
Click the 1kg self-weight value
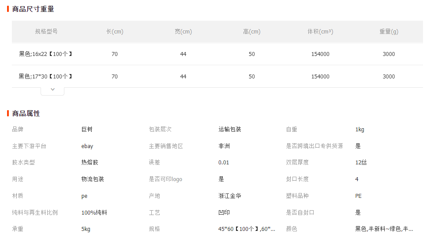pyautogui.click(x=360, y=130)
